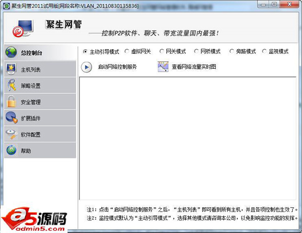302x233 pixels.
Task: Minimize the 聚生网管 window
Action: pyautogui.click(x=263, y=5)
